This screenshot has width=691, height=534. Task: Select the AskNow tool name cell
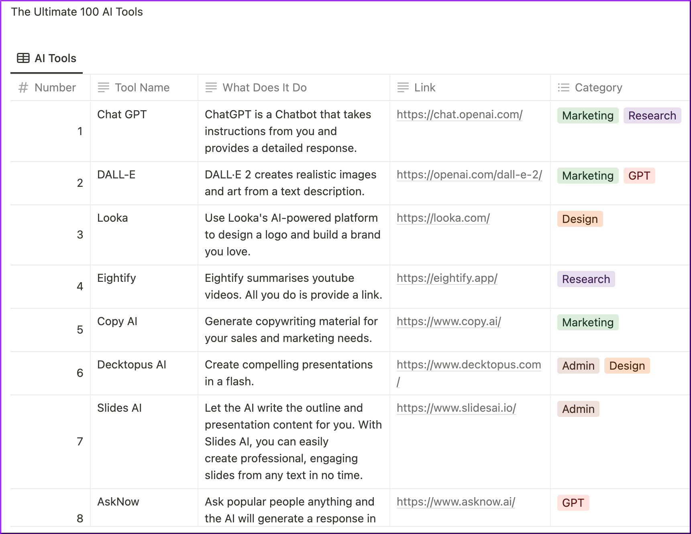point(144,508)
